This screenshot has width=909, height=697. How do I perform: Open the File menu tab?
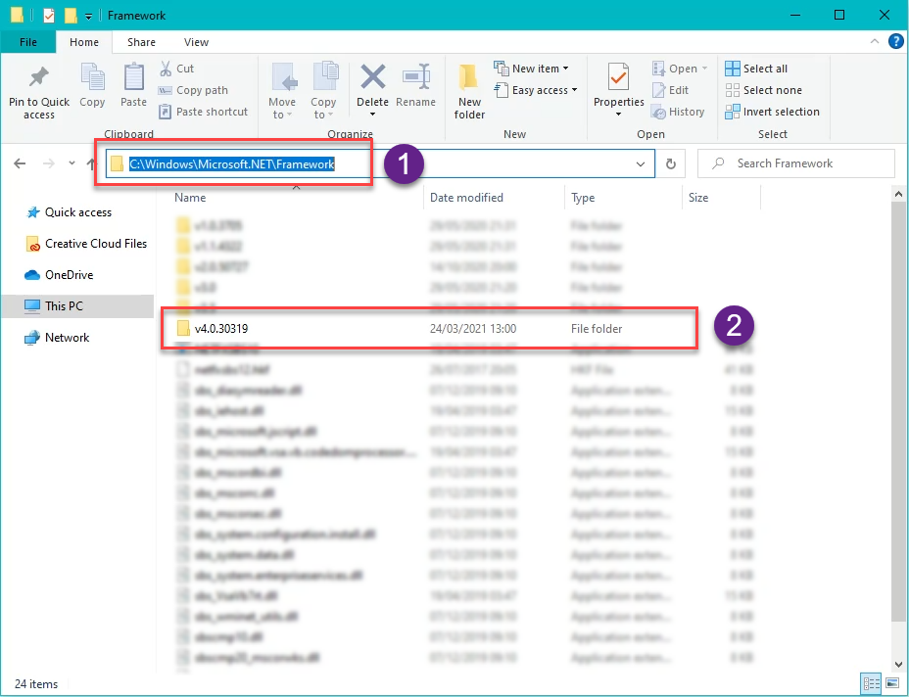pos(27,42)
